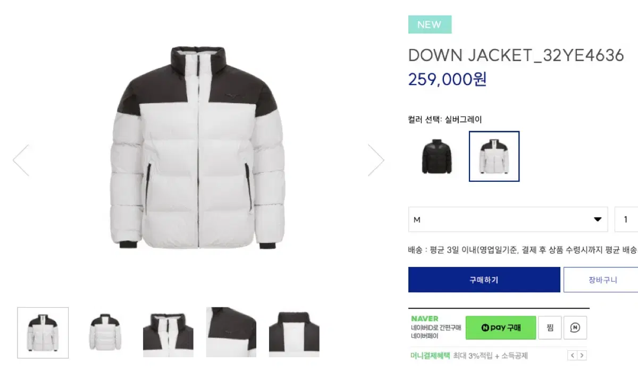
Task: Open the size M dropdown
Action: coord(508,220)
